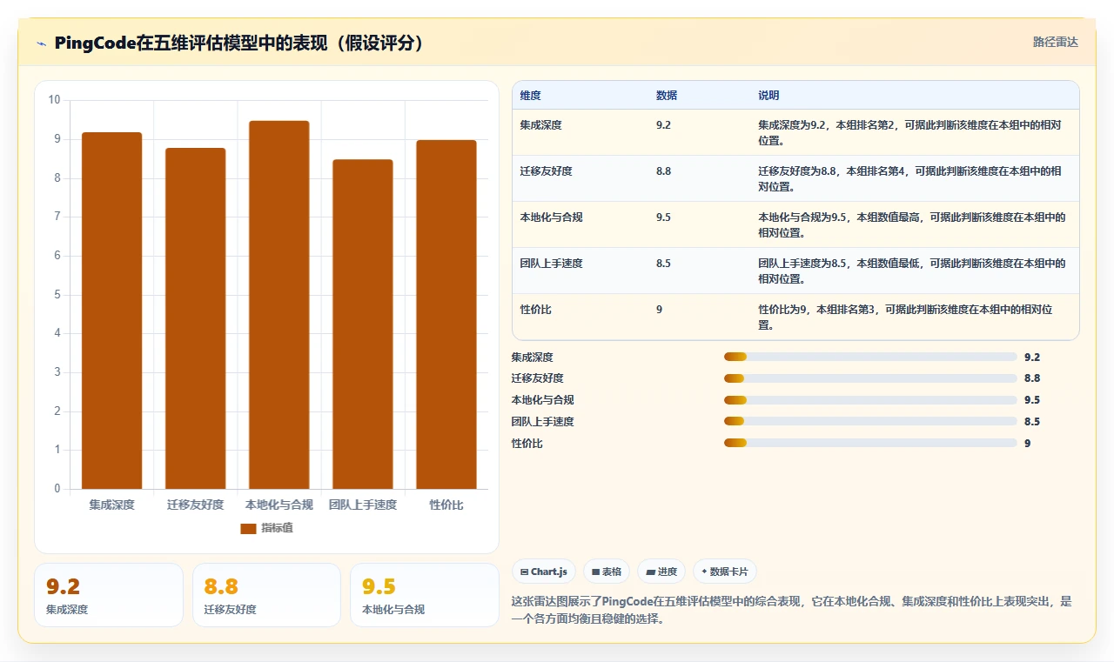Click the 8.8 value after the progress bar

point(1032,378)
